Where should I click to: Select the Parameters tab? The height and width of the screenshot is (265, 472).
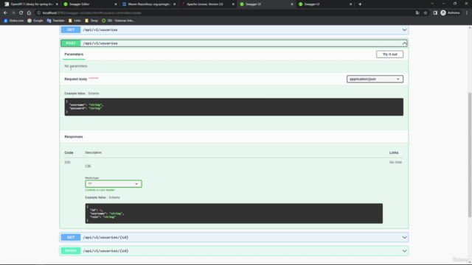click(x=74, y=54)
